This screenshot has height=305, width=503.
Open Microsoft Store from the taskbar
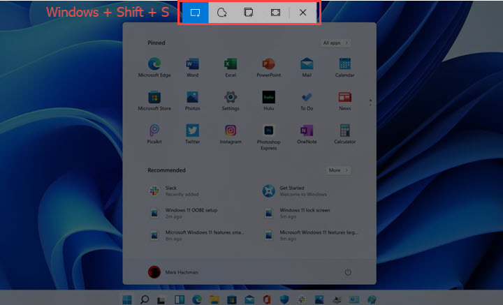232,300
